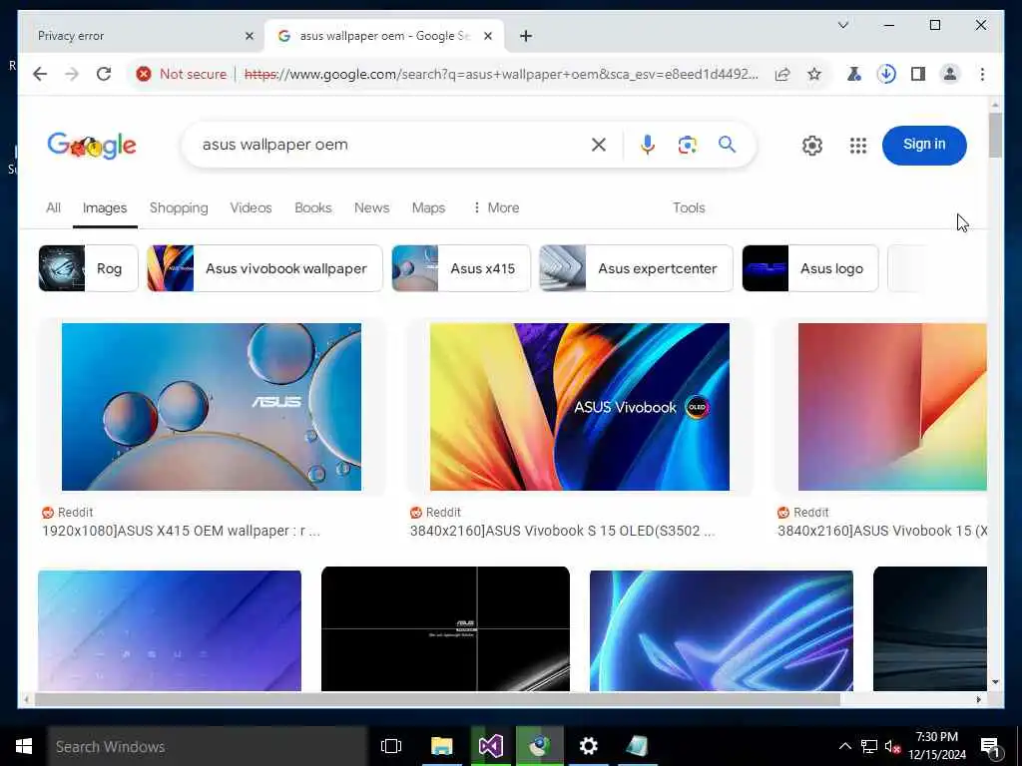Open the Tools filter options
The width and height of the screenshot is (1022, 766).
pos(689,207)
